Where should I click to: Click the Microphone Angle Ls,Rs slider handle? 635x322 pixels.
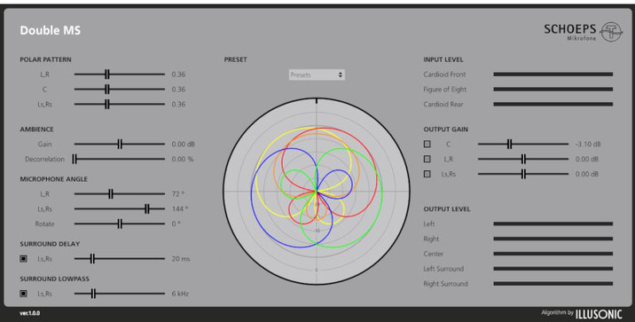tap(147, 208)
